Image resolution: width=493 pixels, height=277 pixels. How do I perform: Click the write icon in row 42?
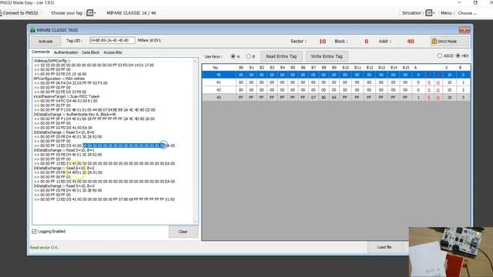click(438, 90)
